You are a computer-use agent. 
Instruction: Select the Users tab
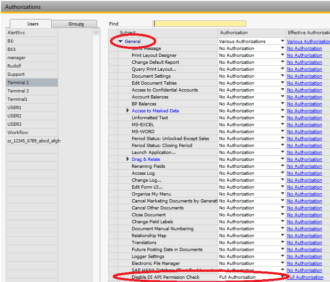coord(33,24)
